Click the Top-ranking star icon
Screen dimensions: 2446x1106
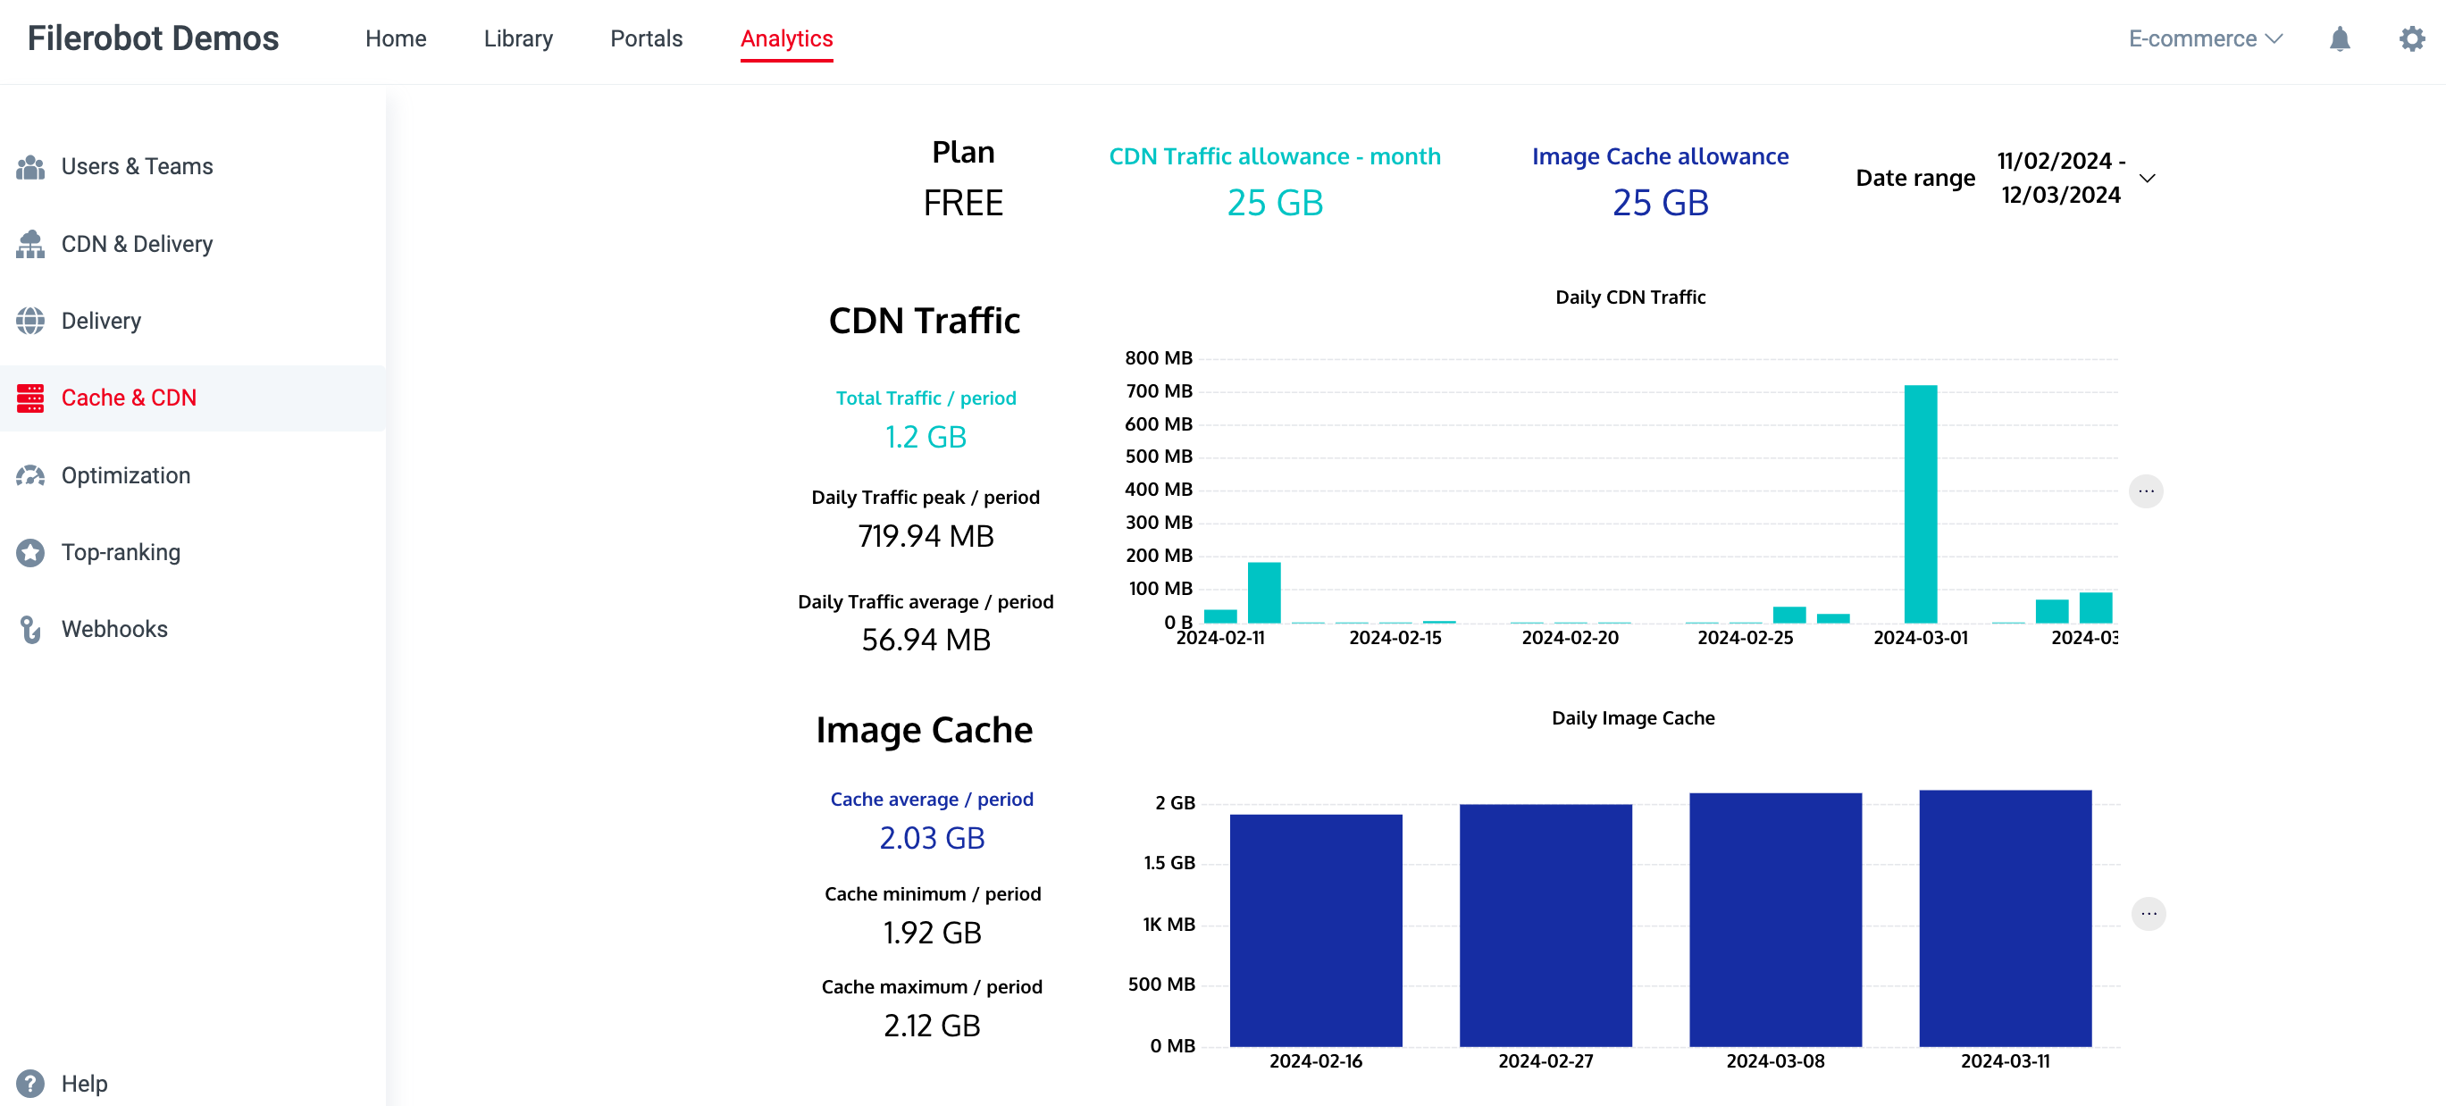(30, 552)
